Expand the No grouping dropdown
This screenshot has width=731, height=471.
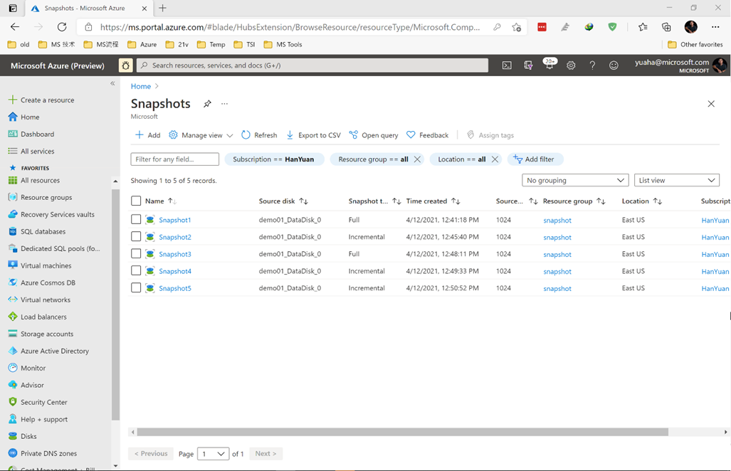click(x=575, y=180)
